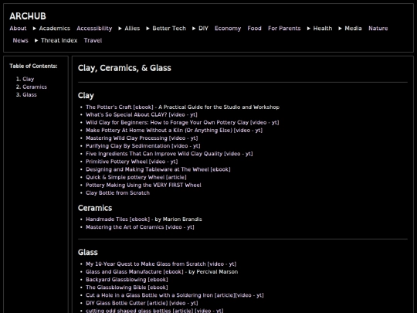417x313 pixels.
Task: Open the Accessibility menu link
Action: (94, 29)
